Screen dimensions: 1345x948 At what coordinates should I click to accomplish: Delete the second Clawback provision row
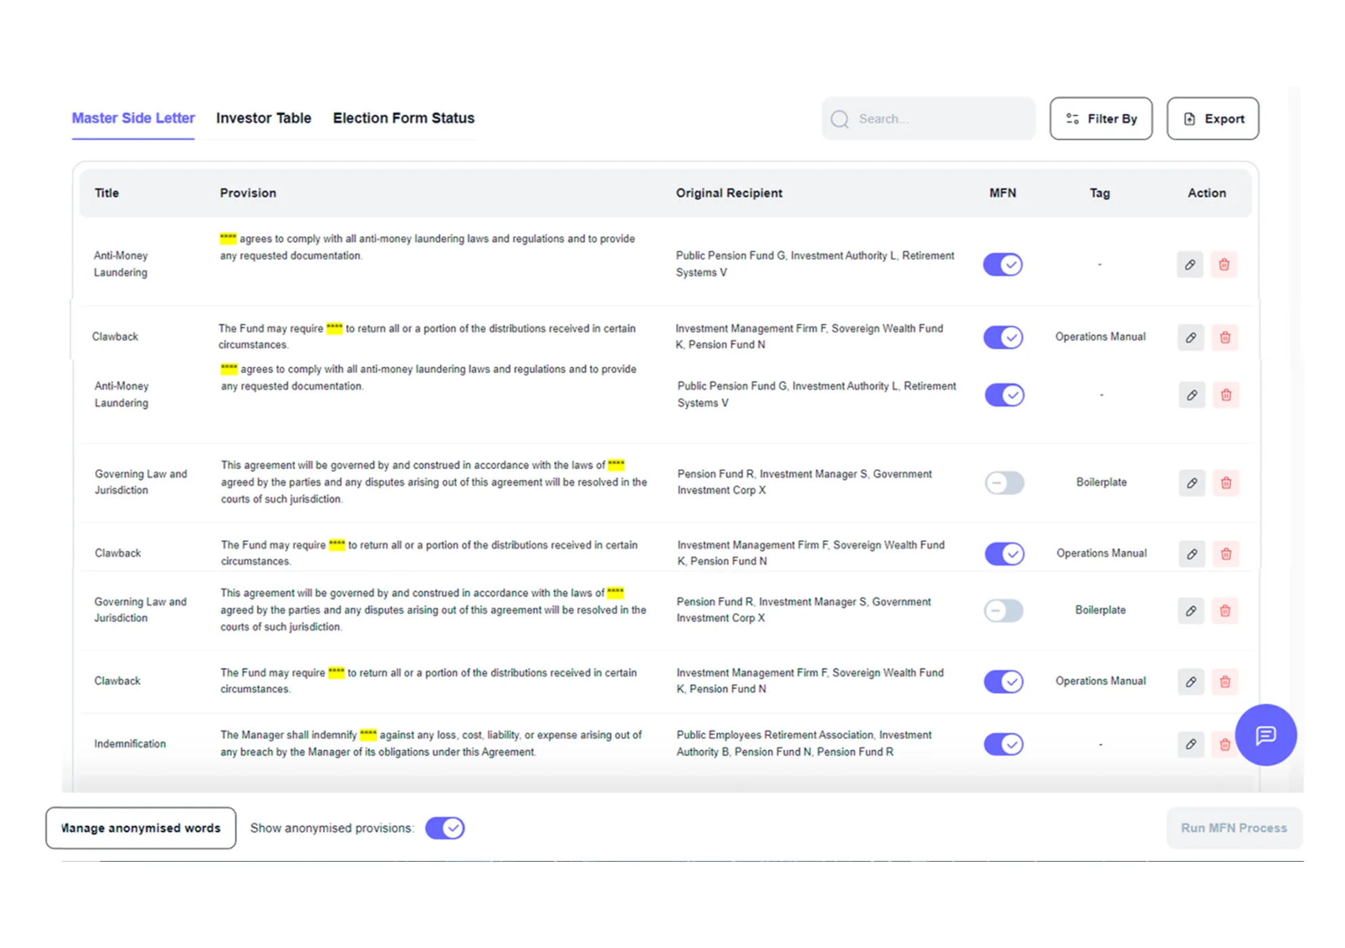click(x=1226, y=554)
